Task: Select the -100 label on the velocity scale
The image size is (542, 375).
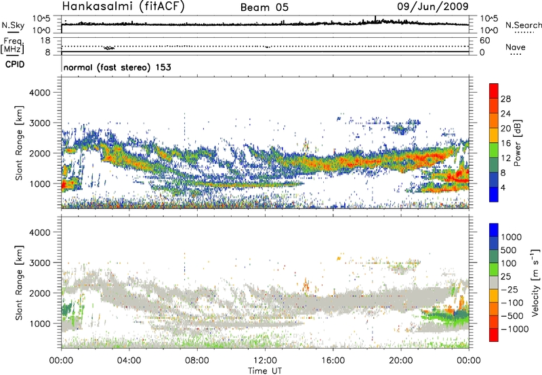Action: point(512,303)
